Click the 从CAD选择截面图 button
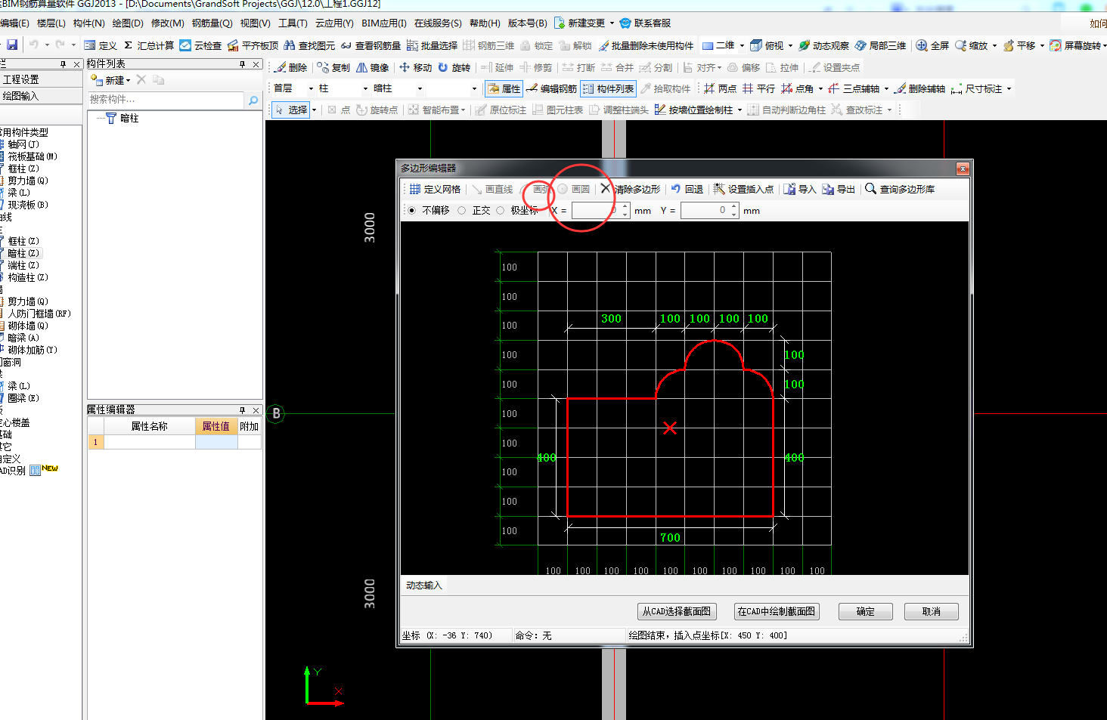This screenshot has height=720, width=1107. click(677, 611)
